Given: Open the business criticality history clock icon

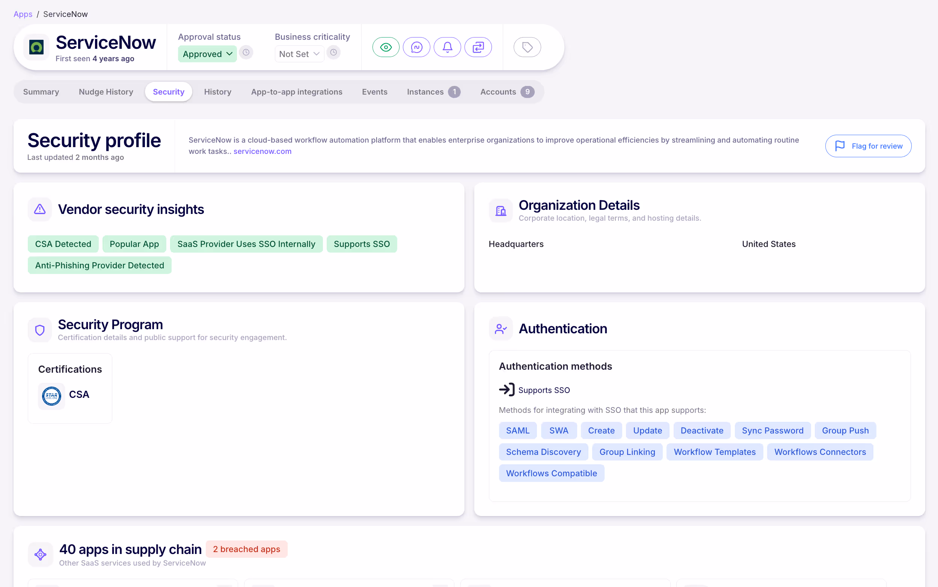Looking at the screenshot, I should pos(333,53).
